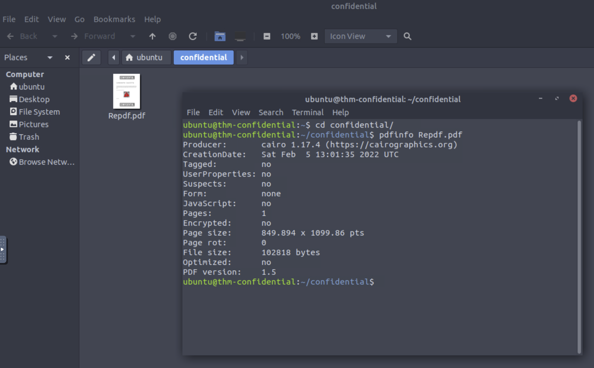Open the Places sidebar dropdown

coord(50,57)
